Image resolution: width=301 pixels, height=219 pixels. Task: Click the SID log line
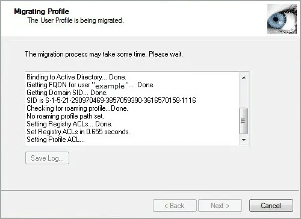pyautogui.click(x=111, y=100)
